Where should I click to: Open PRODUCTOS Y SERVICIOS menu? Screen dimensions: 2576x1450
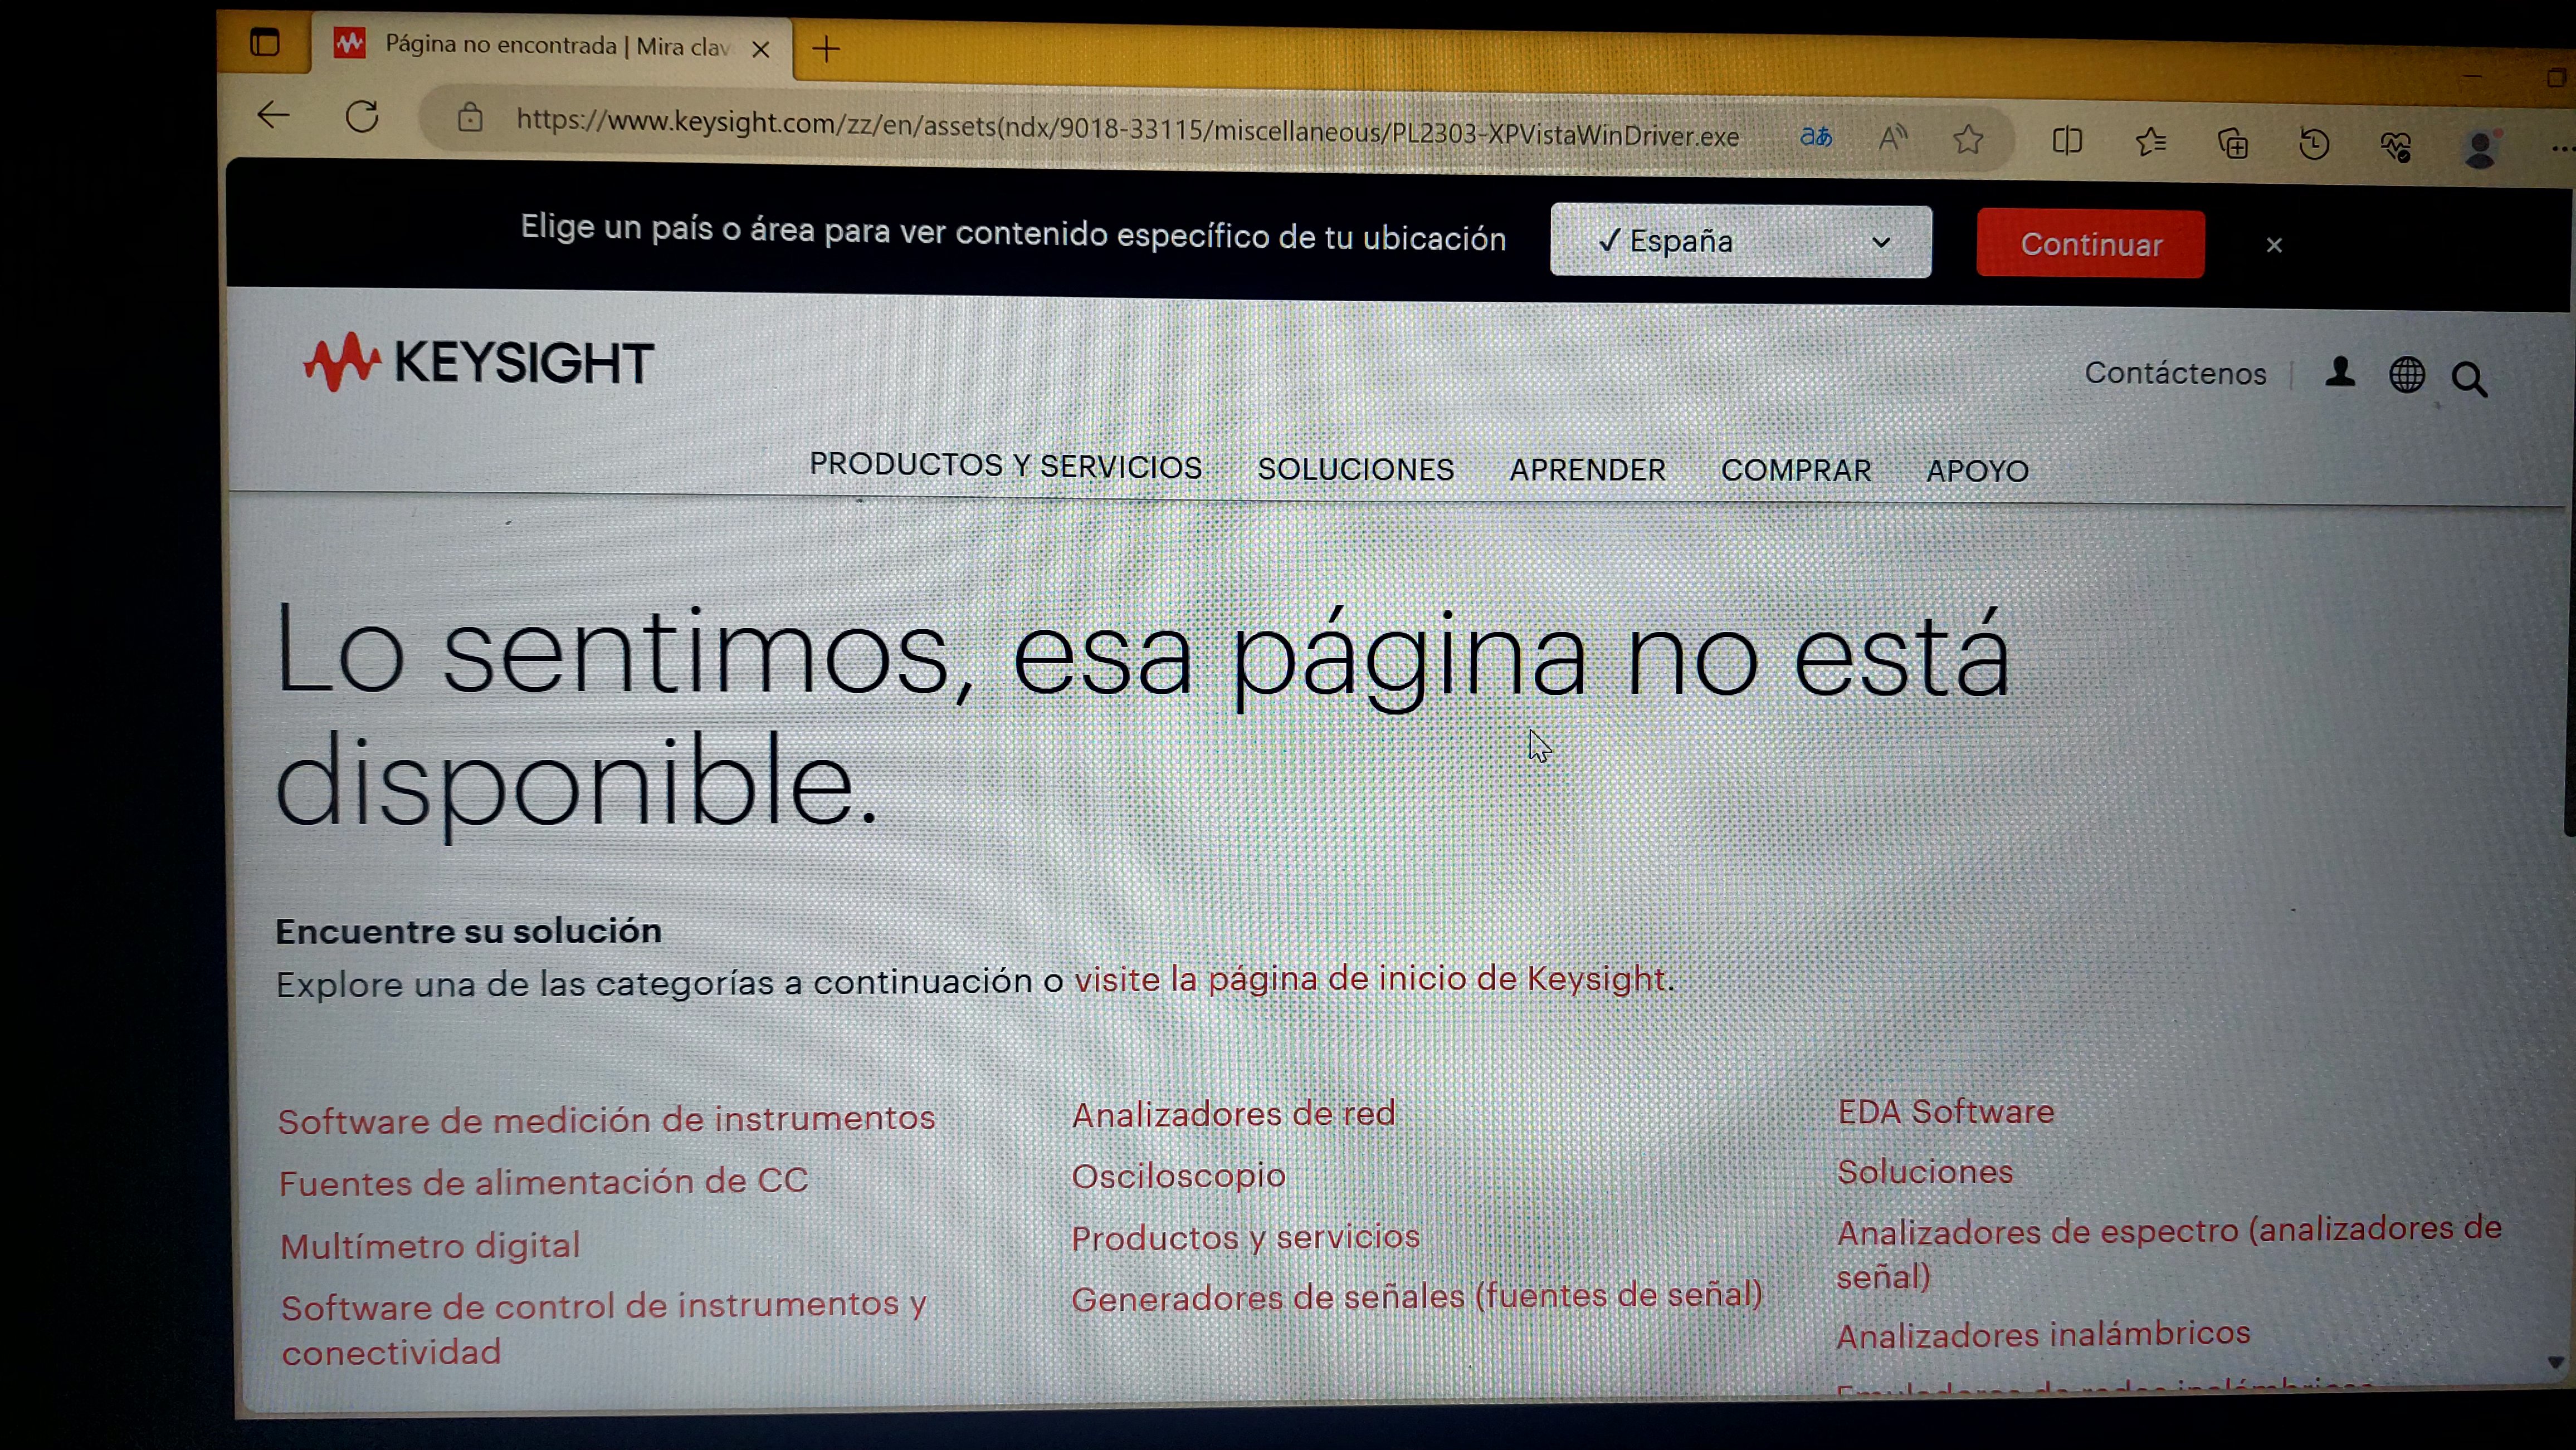pyautogui.click(x=1005, y=466)
